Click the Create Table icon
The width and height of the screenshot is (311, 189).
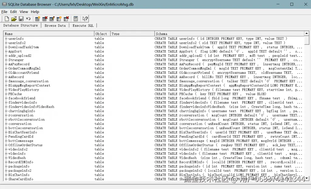tap(37, 19)
